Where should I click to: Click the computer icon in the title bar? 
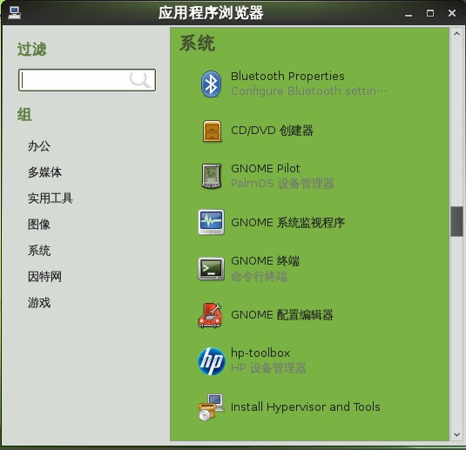14,13
